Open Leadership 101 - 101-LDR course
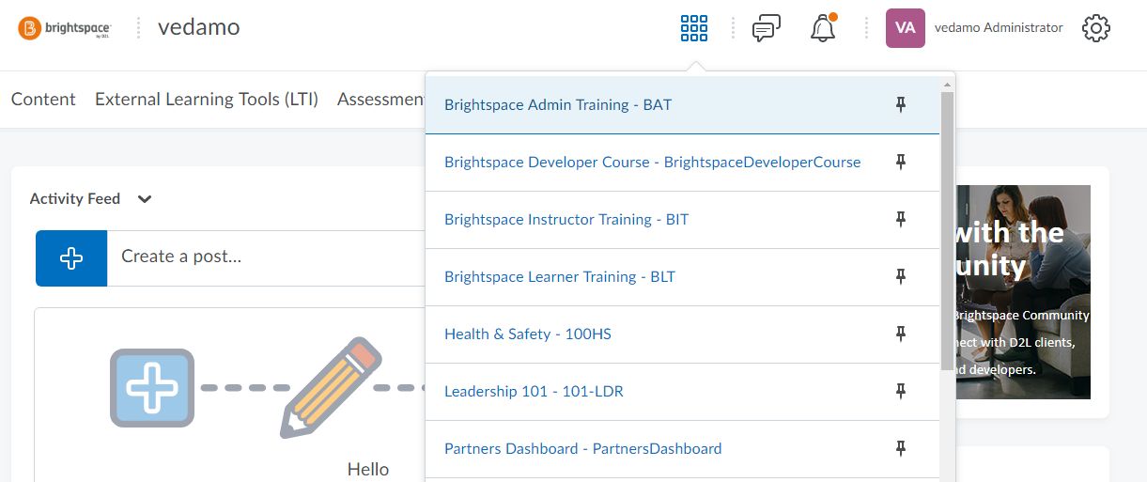This screenshot has width=1147, height=482. click(x=534, y=392)
